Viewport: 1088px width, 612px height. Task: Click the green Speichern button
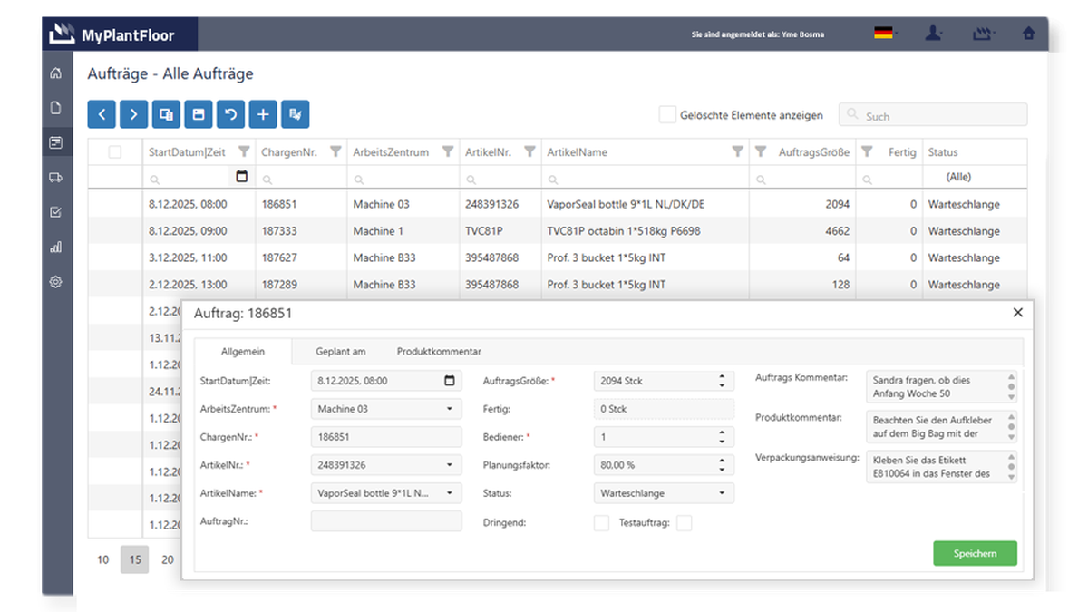click(x=975, y=553)
